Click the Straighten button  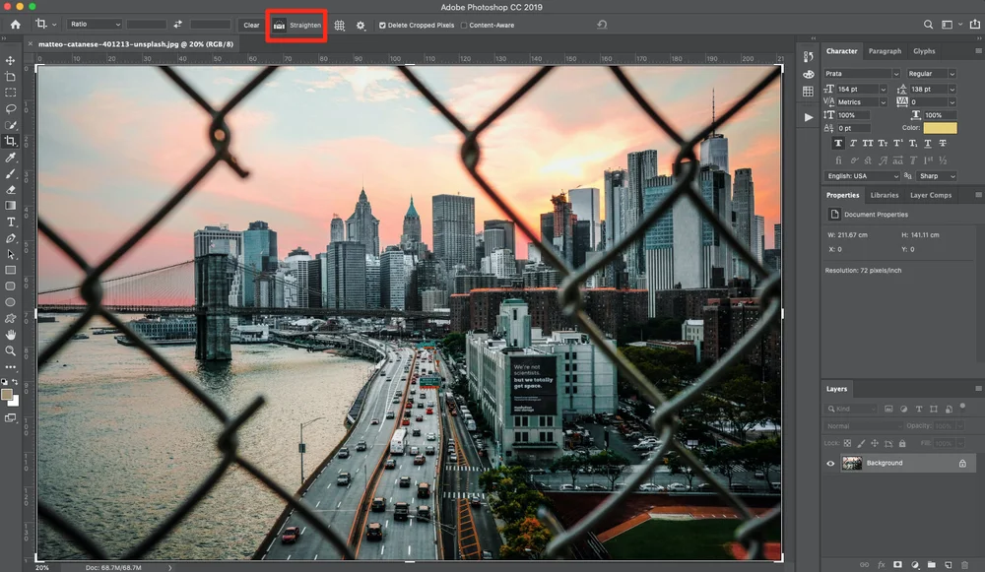pos(297,26)
